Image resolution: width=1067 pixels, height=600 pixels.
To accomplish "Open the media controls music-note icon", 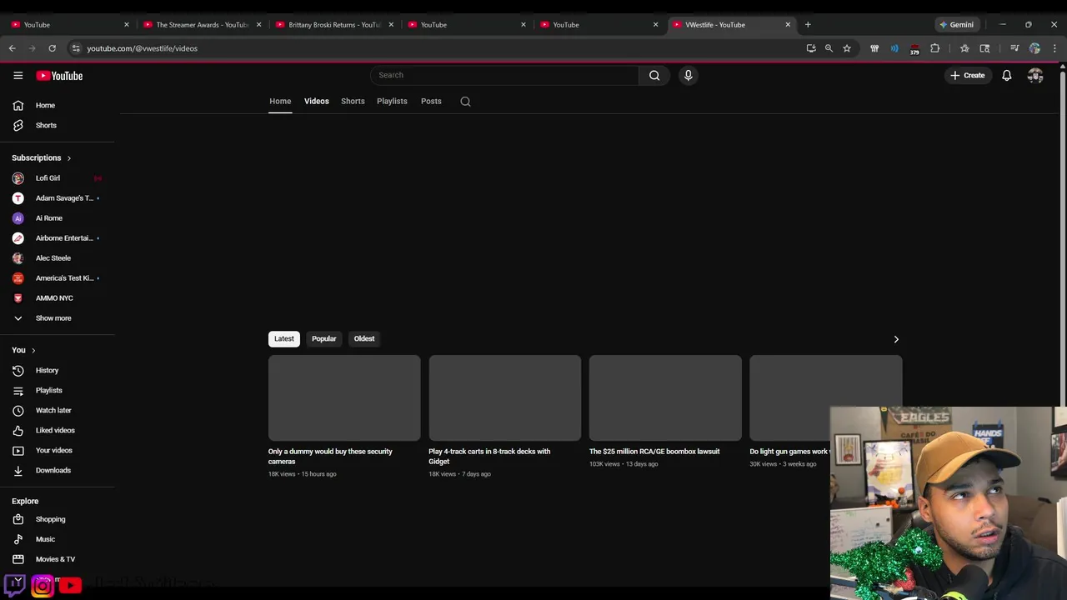I will point(1014,48).
